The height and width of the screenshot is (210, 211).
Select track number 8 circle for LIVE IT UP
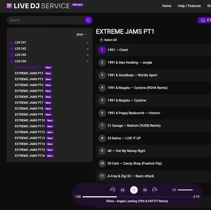coord(102,138)
